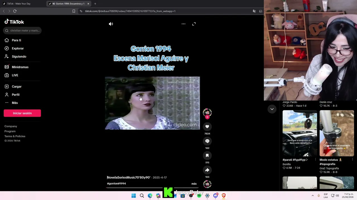
Task: Click the Jorge Pardo author name
Action: [290, 102]
